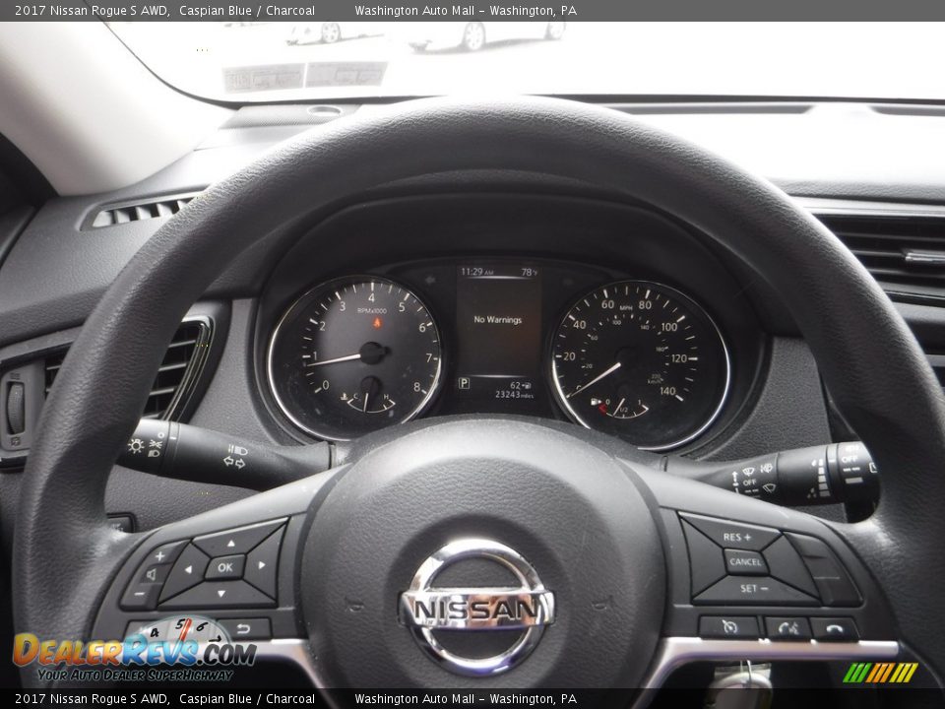Push the SET − cruise button
The image size is (945, 709).
click(755, 589)
